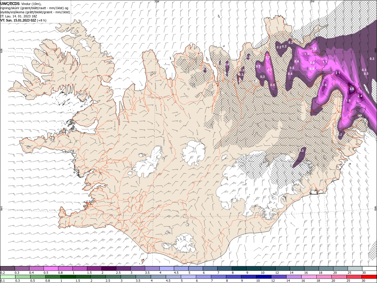377x283 pixels.
Task: Select the light gray 25–30 swatch, top legend
Action: (355, 269)
